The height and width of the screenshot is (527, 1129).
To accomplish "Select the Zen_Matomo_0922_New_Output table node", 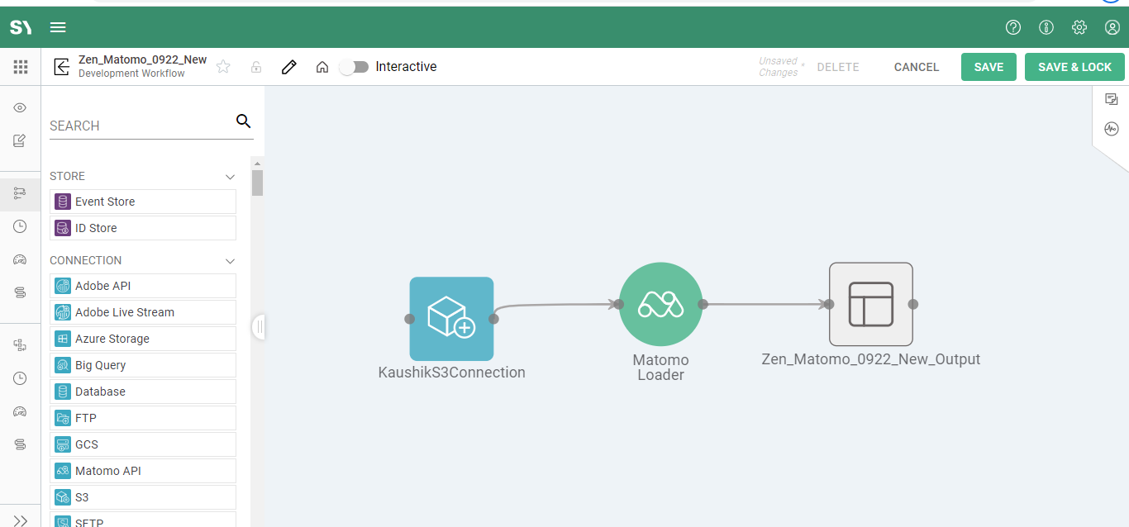I will tap(870, 304).
